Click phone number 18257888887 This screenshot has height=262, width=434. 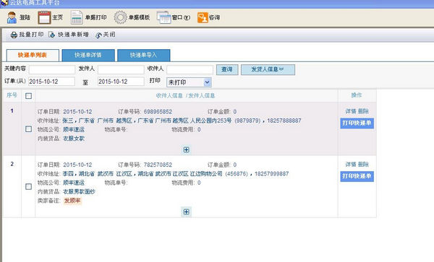tap(284, 121)
